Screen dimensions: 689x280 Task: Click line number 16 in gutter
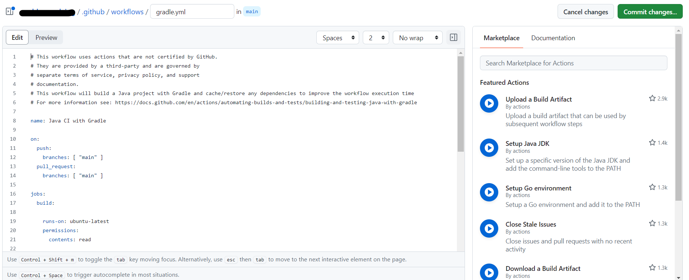tap(13, 194)
